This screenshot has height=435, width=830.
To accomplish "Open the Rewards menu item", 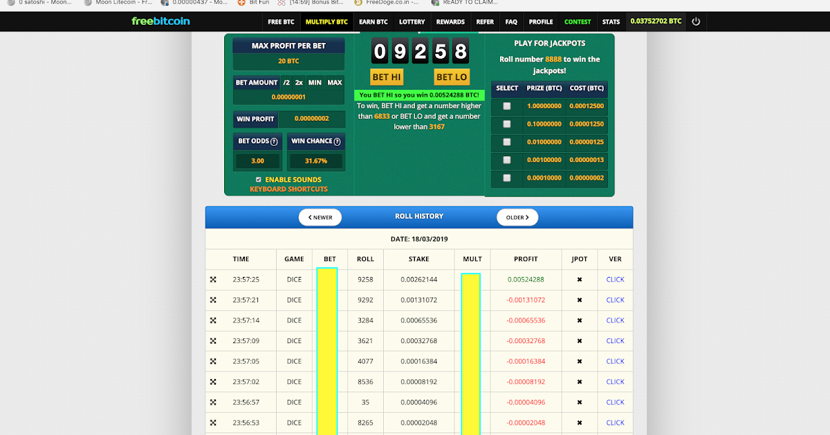I will pos(450,21).
